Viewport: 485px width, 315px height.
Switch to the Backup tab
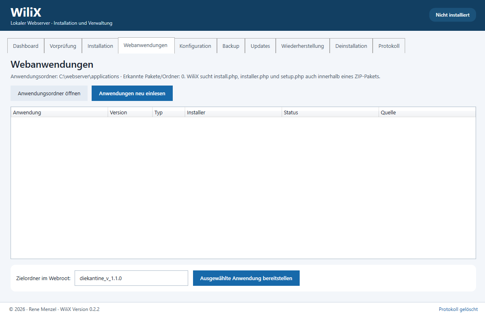[231, 46]
